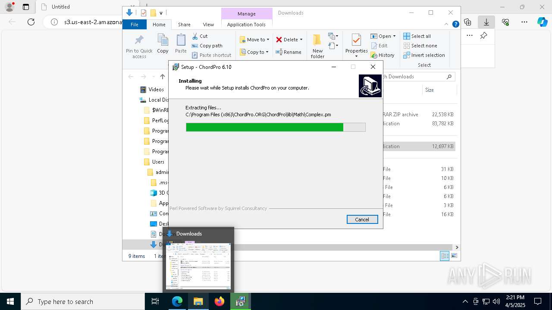Open the Windows Start menu
This screenshot has width=552, height=310.
click(x=10, y=301)
